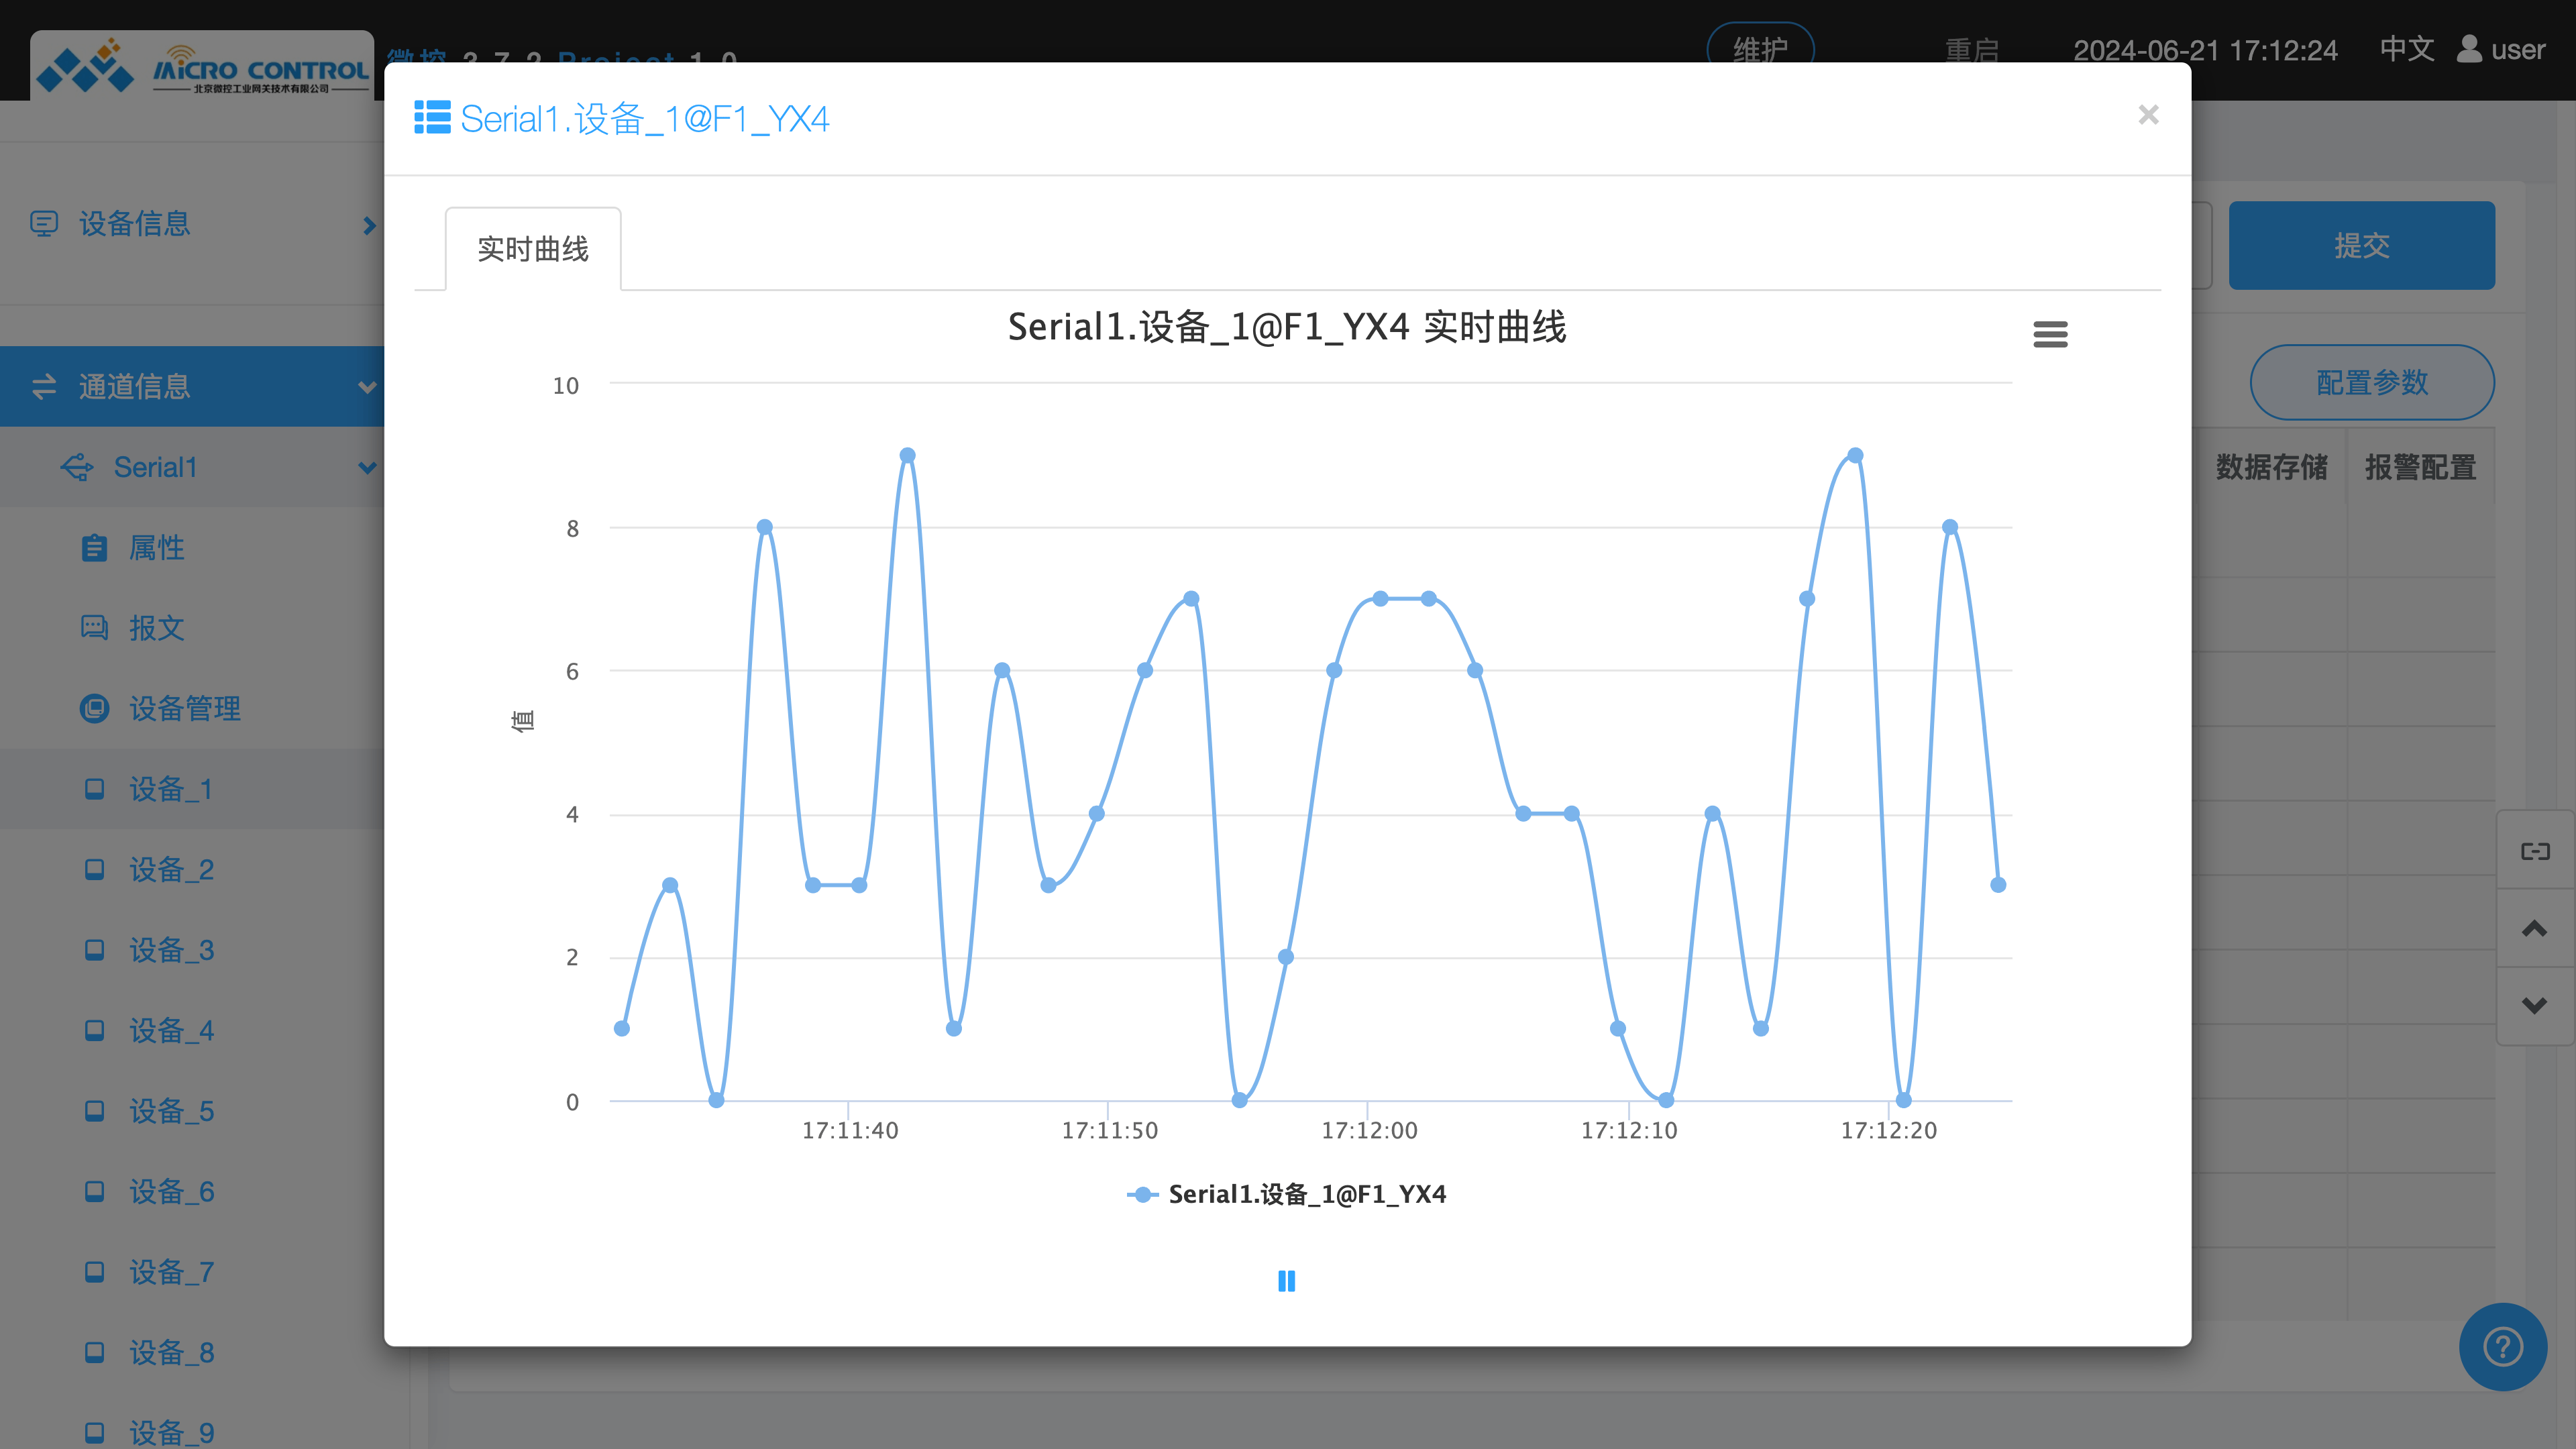Screen dimensions: 2576x1449
Task: Click the scroll down chevron icon
Action: pyautogui.click(x=2534, y=1005)
